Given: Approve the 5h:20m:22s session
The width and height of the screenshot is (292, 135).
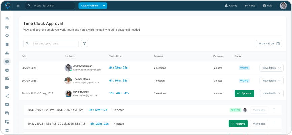Looking at the screenshot, I should (x=238, y=124).
